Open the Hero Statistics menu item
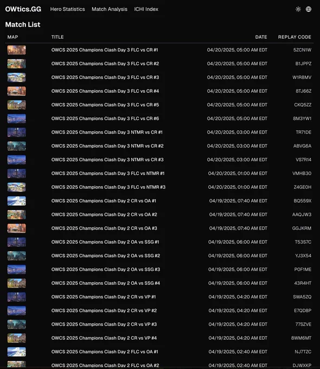Image resolution: width=320 pixels, height=369 pixels. click(68, 9)
